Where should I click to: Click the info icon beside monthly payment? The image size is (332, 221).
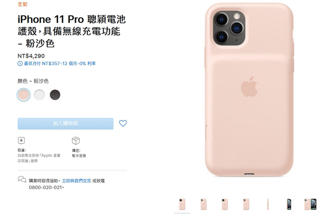pyautogui.click(x=20, y=64)
